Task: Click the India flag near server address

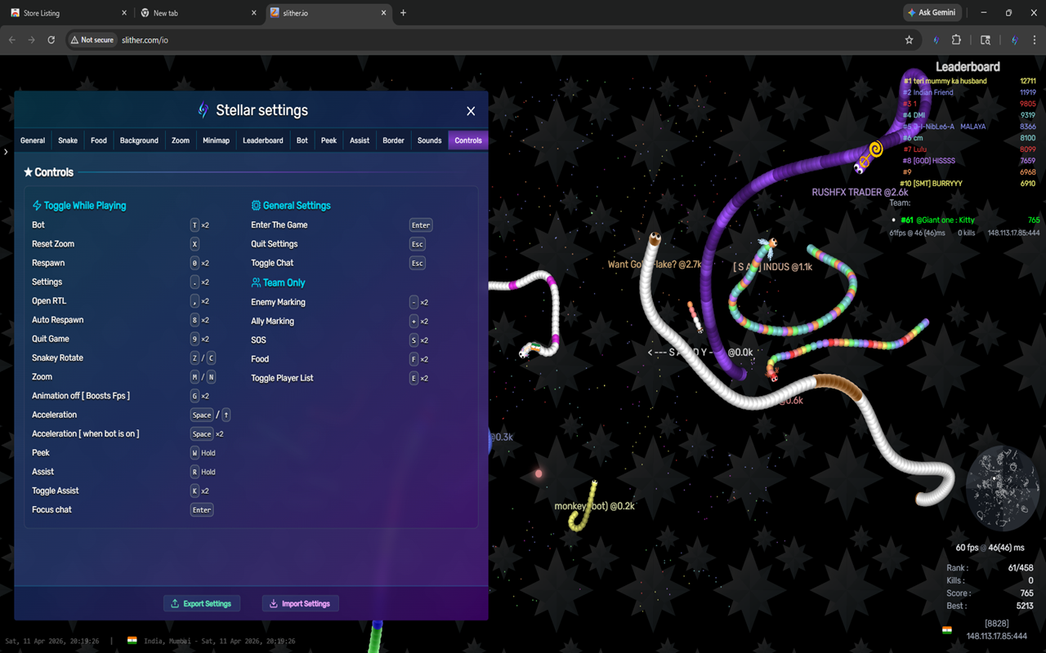Action: point(947,630)
